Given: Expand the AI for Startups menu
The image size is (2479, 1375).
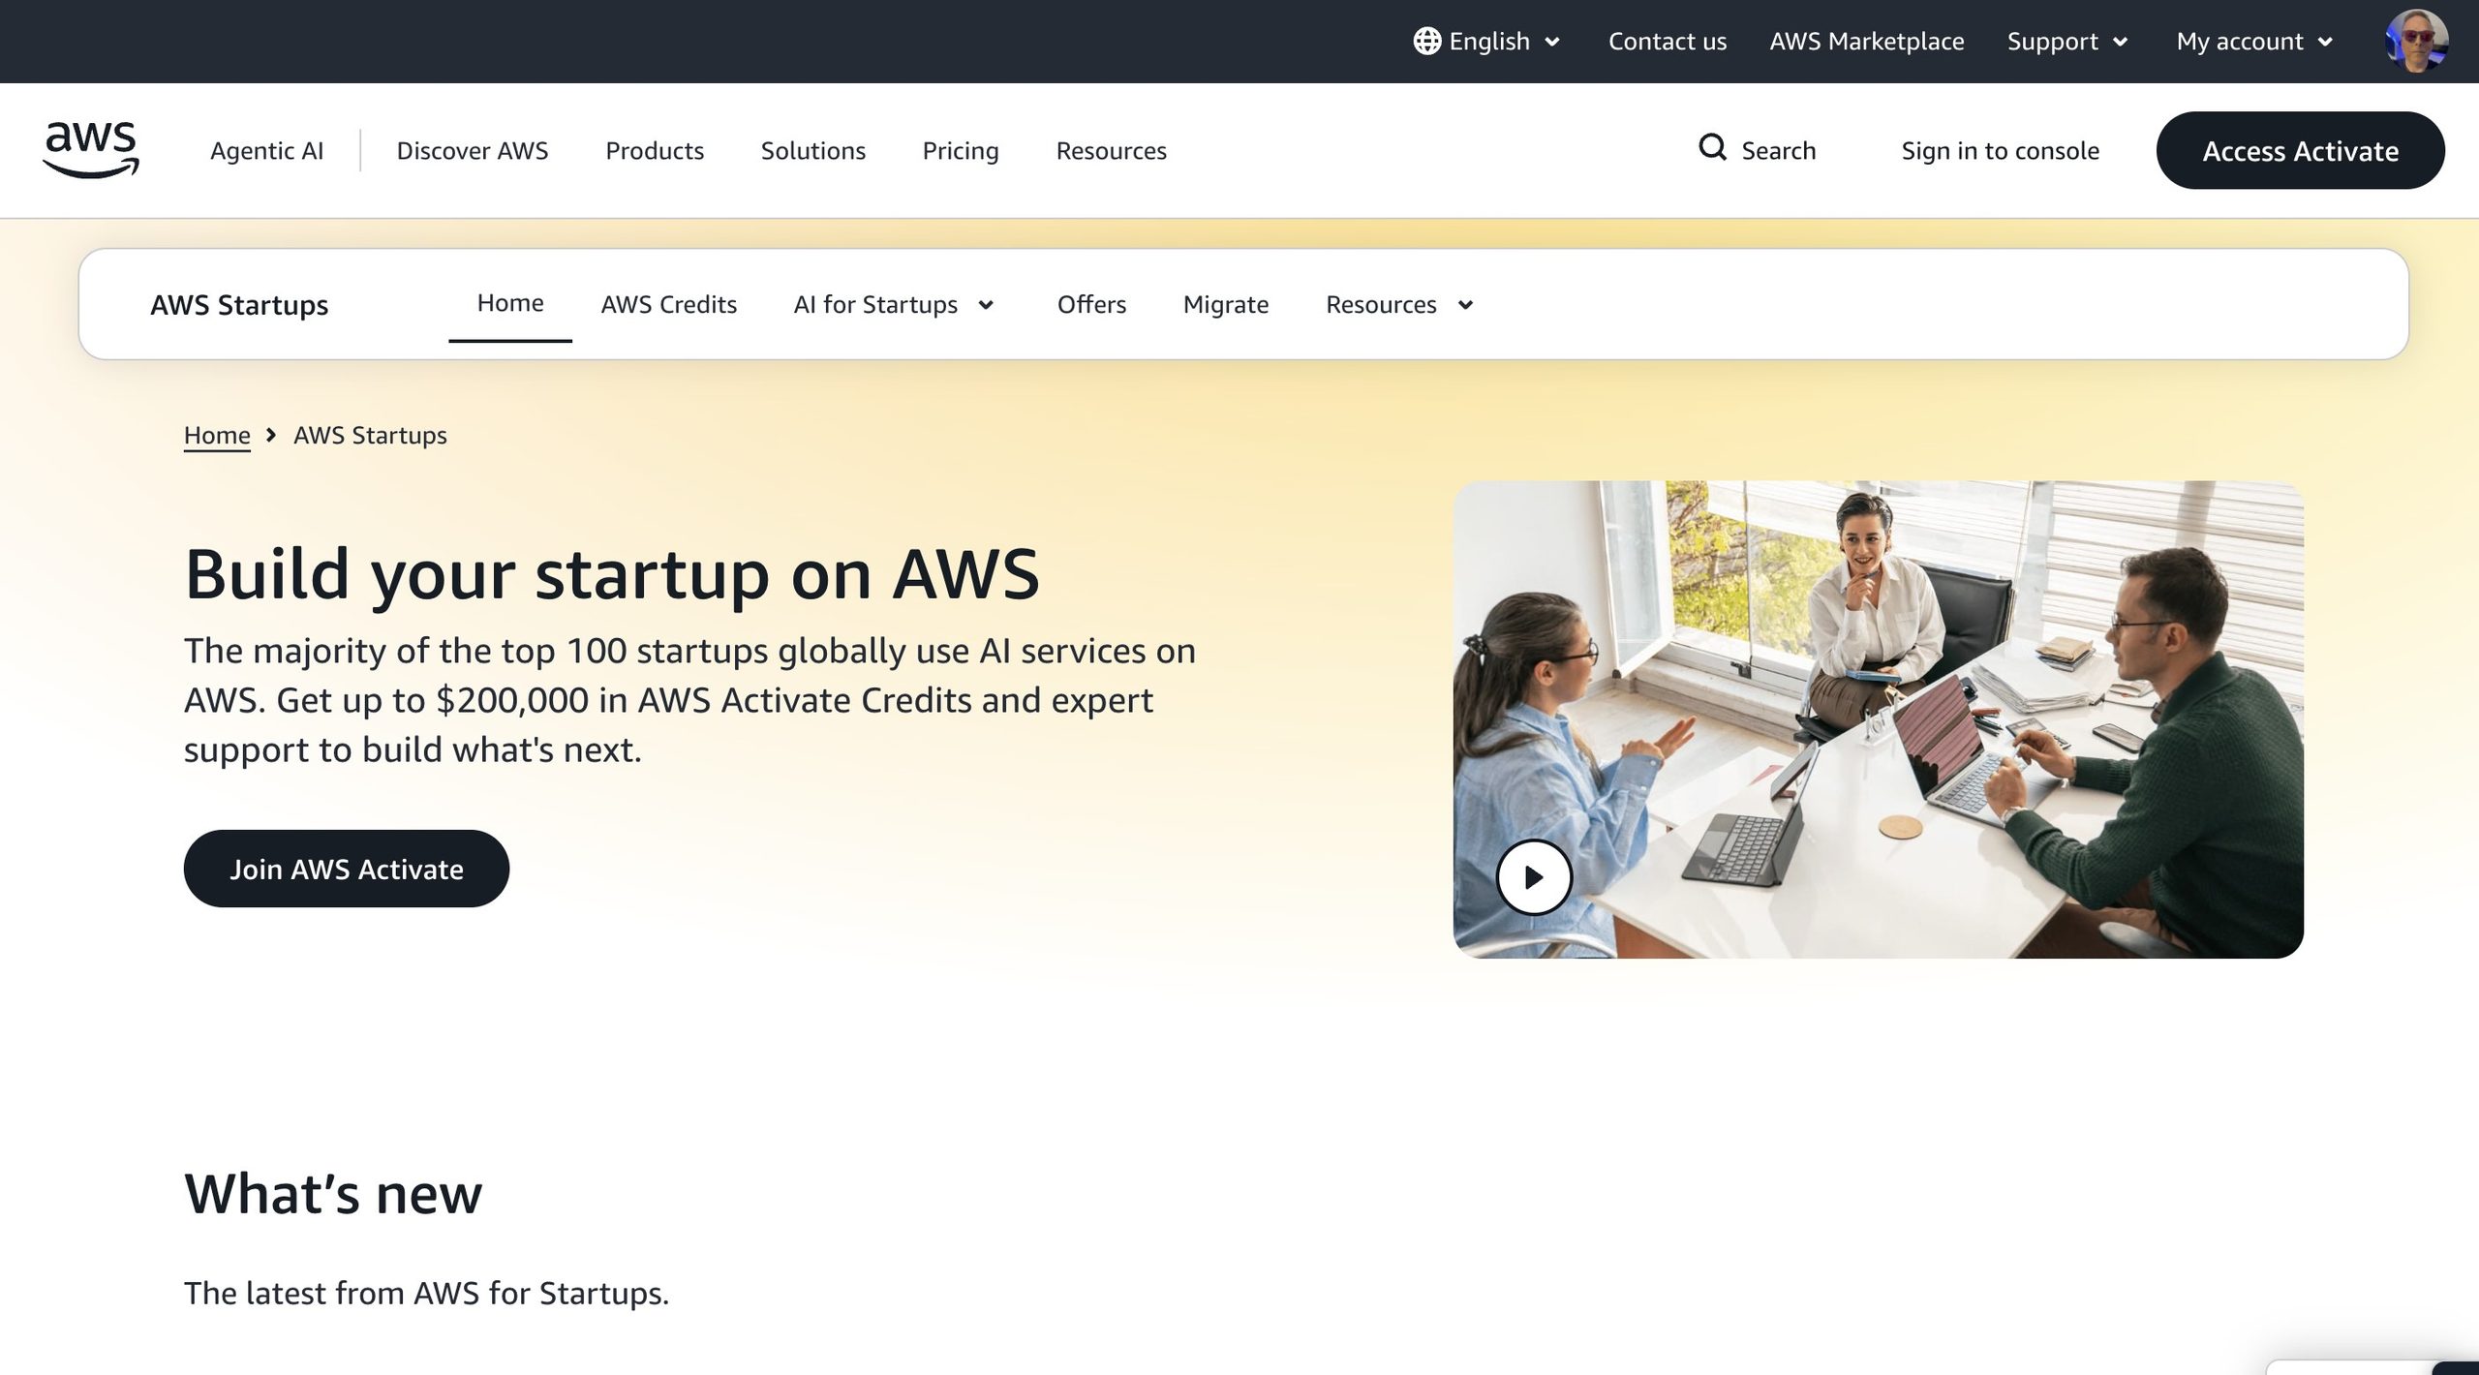Looking at the screenshot, I should 894,305.
